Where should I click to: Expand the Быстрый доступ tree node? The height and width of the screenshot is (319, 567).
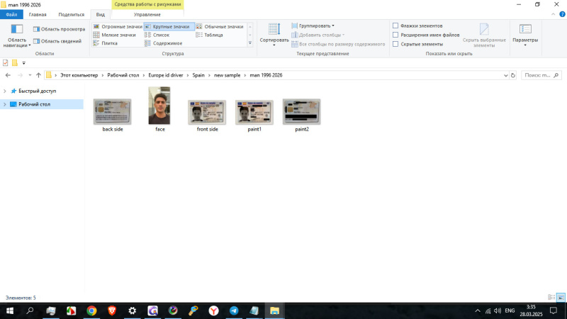(6, 91)
